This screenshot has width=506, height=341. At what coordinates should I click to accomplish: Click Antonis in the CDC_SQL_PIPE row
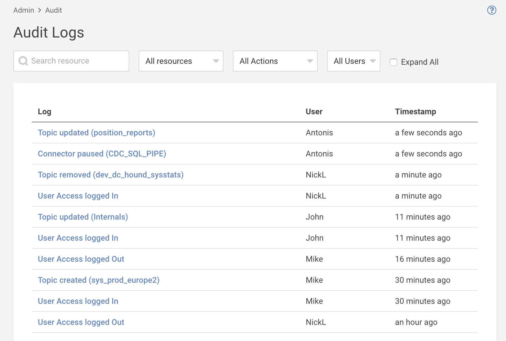[319, 154]
